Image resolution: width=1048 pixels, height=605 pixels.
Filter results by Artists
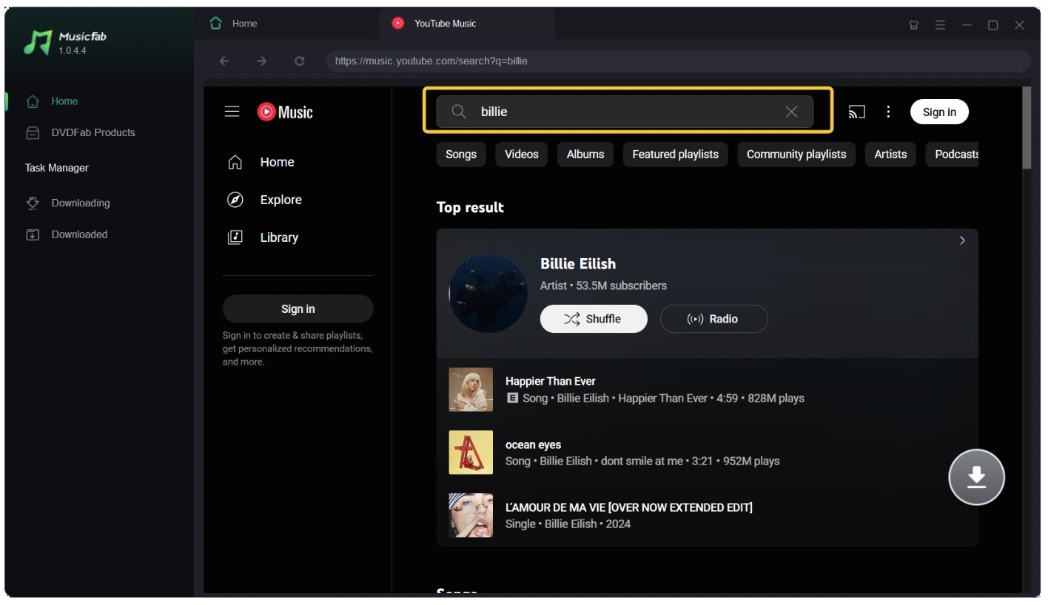click(890, 154)
